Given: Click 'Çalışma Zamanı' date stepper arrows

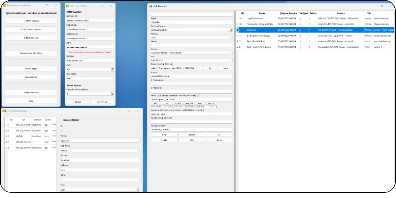Looking at the screenshot, I should [x=231, y=30].
